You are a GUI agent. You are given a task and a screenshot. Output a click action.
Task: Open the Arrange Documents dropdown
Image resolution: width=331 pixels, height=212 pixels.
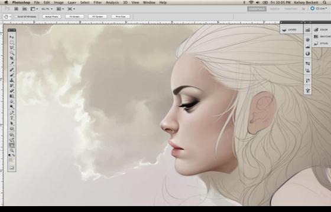(60, 9)
